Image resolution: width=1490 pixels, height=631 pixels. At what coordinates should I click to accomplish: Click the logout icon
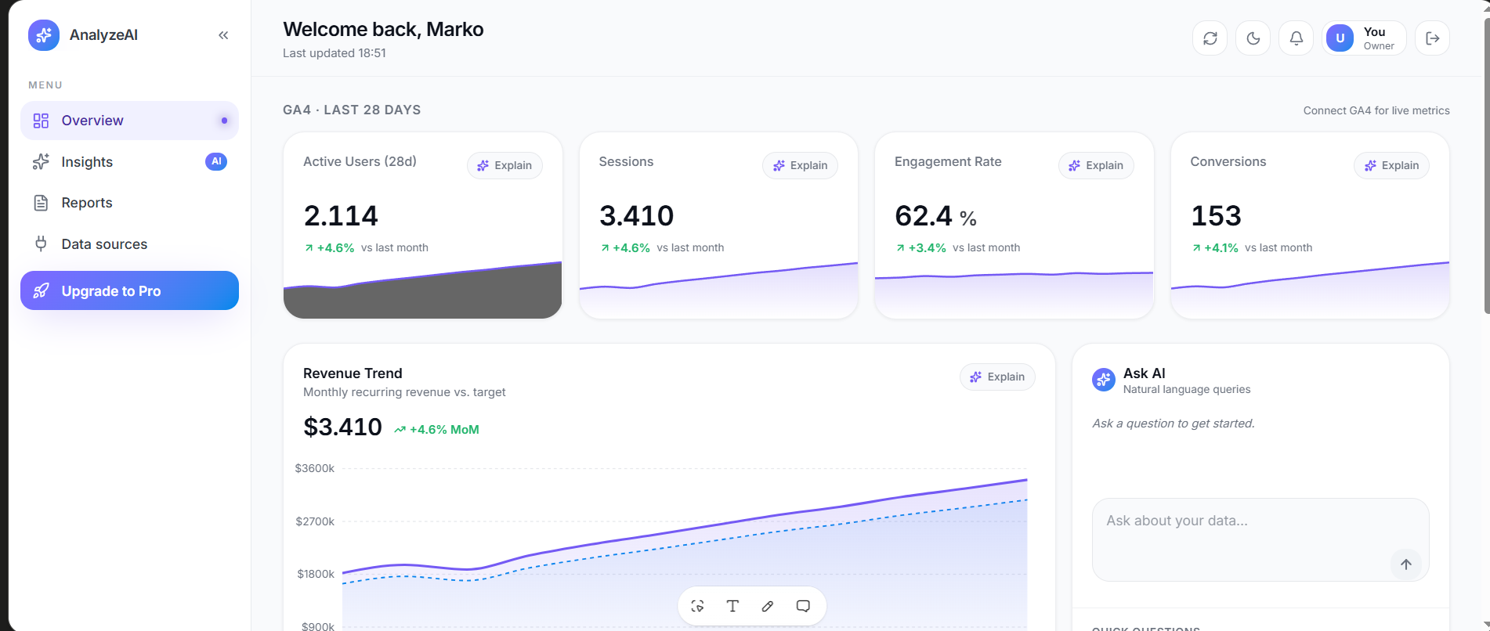point(1433,38)
